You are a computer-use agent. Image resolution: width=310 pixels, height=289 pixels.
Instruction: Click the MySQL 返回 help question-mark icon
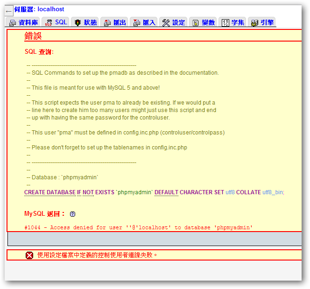click(x=72, y=214)
